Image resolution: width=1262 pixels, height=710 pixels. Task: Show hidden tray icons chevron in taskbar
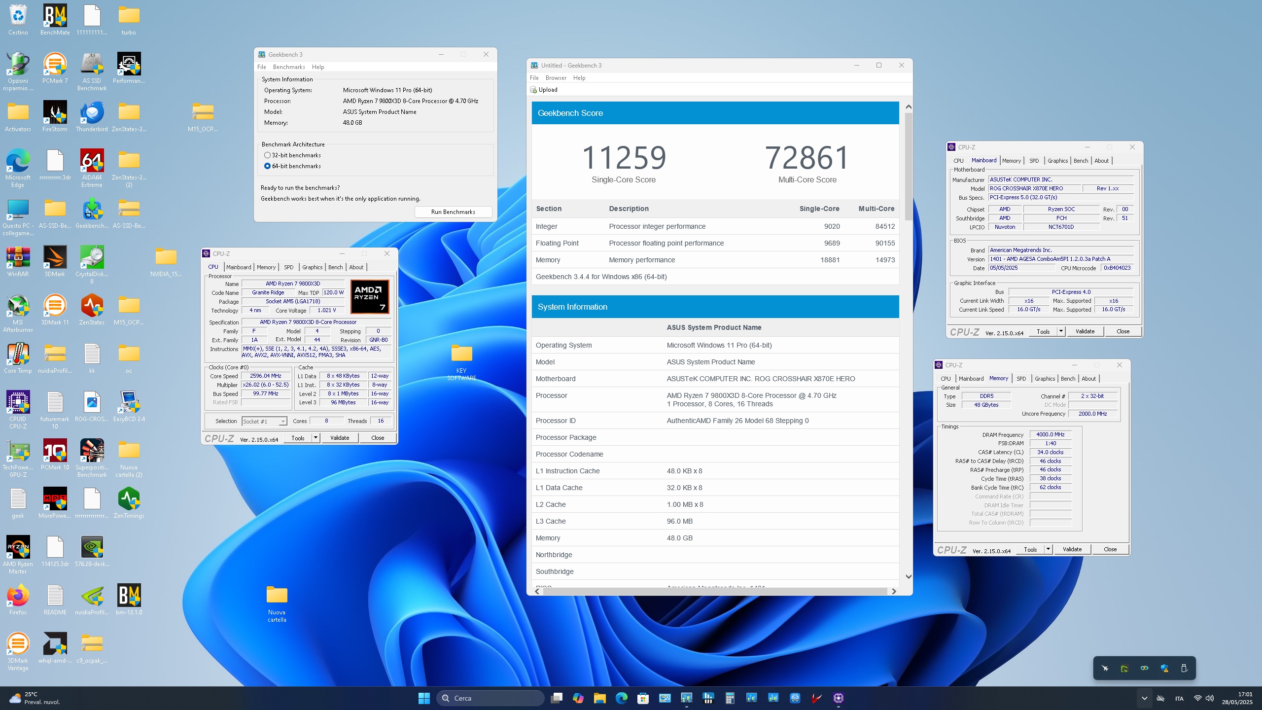1145,698
